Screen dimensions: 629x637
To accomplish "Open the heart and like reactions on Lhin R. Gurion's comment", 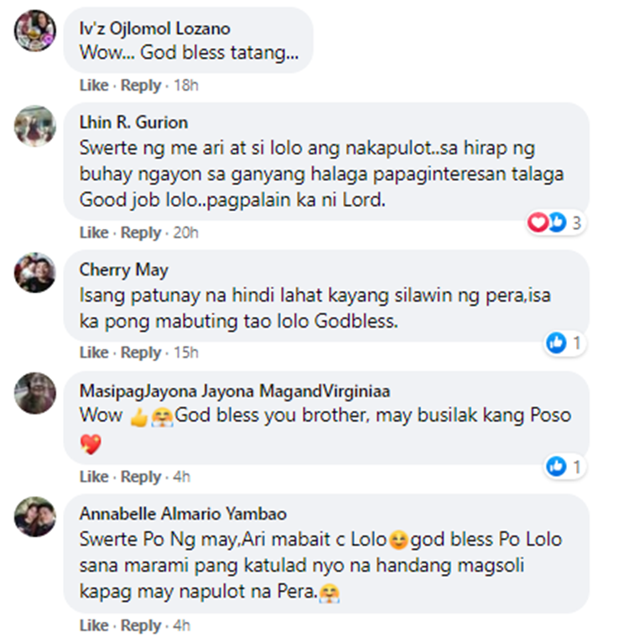I will pos(556,223).
